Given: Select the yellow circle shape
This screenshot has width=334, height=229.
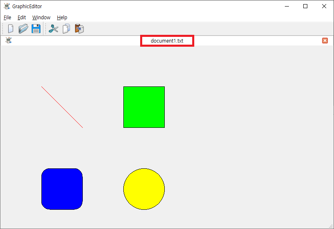Looking at the screenshot, I should (144, 189).
